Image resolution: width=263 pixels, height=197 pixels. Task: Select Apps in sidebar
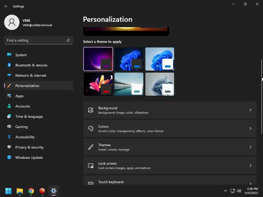point(39,96)
